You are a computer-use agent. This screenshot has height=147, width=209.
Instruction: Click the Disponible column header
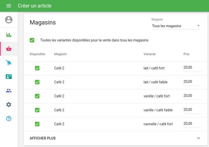point(37,54)
